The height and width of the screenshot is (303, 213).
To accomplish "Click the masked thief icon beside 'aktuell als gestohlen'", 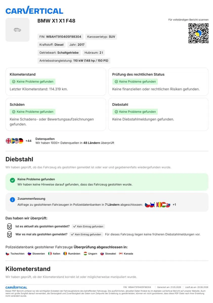I will [x=9, y=226].
